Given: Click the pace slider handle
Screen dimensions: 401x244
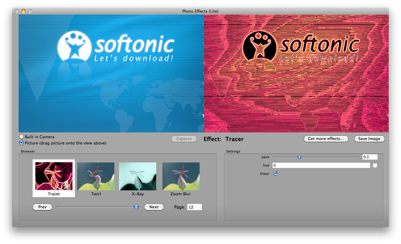Looking at the screenshot, I should (x=299, y=157).
